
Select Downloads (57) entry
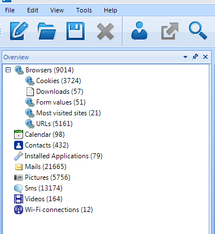pyautogui.click(x=60, y=92)
